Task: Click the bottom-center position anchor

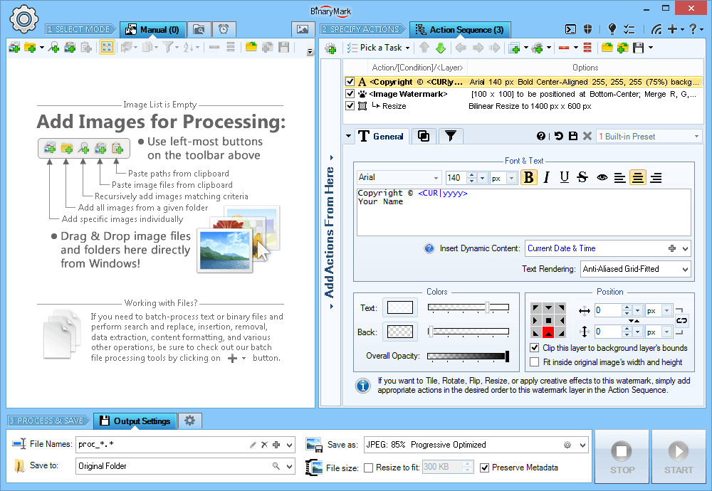Action: click(x=548, y=332)
